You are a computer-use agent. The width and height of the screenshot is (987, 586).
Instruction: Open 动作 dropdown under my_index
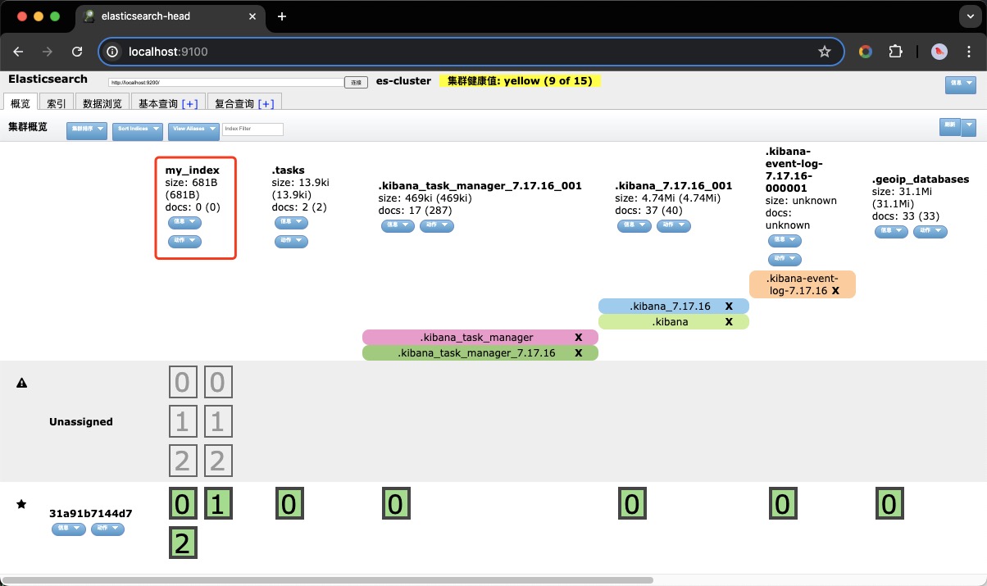[184, 241]
